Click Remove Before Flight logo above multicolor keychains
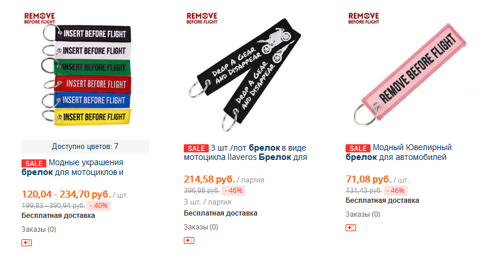Image resolution: width=490 pixels, height=259 pixels. point(39,18)
